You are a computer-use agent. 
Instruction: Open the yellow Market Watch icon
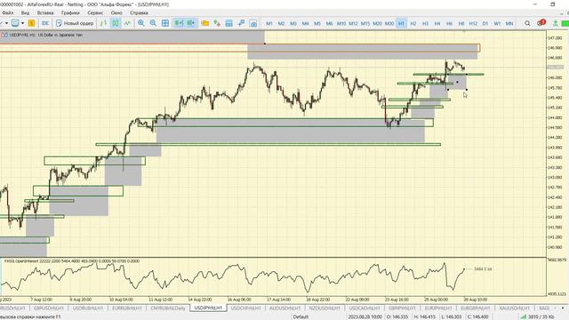coord(32,23)
